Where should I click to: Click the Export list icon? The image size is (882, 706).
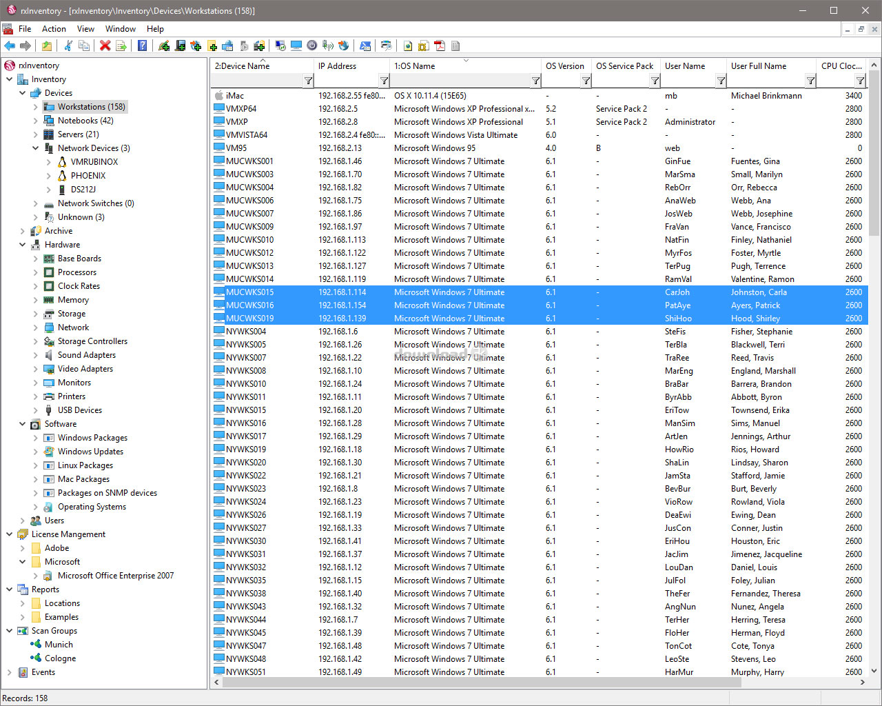tap(121, 46)
